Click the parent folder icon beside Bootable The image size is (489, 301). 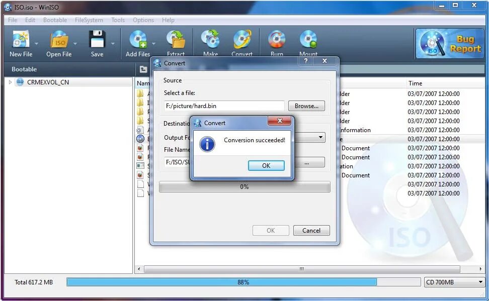[x=143, y=69]
